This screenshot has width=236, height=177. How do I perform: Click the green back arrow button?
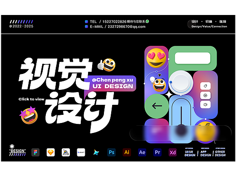(x=157, y=106)
